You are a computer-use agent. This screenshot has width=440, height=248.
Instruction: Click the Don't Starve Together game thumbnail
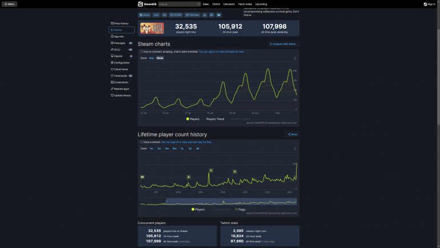coord(152,29)
